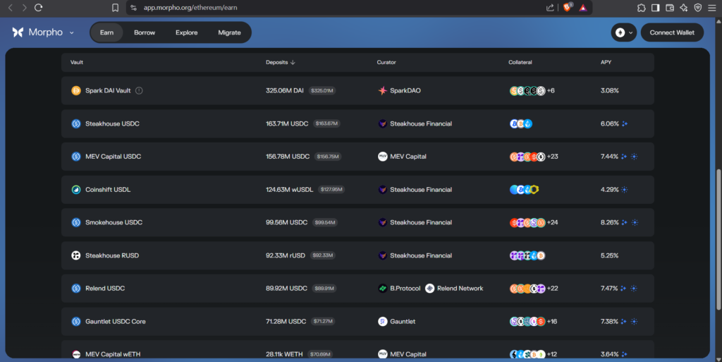Click the 5.25% APY value
This screenshot has height=362, width=722.
pyautogui.click(x=610, y=255)
